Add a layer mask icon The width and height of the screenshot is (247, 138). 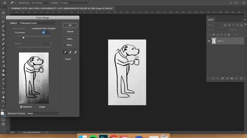point(223,78)
